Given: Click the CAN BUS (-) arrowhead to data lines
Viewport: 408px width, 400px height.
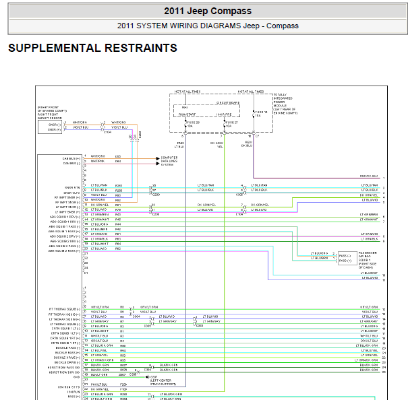Looking at the screenshot, I should point(158,164).
